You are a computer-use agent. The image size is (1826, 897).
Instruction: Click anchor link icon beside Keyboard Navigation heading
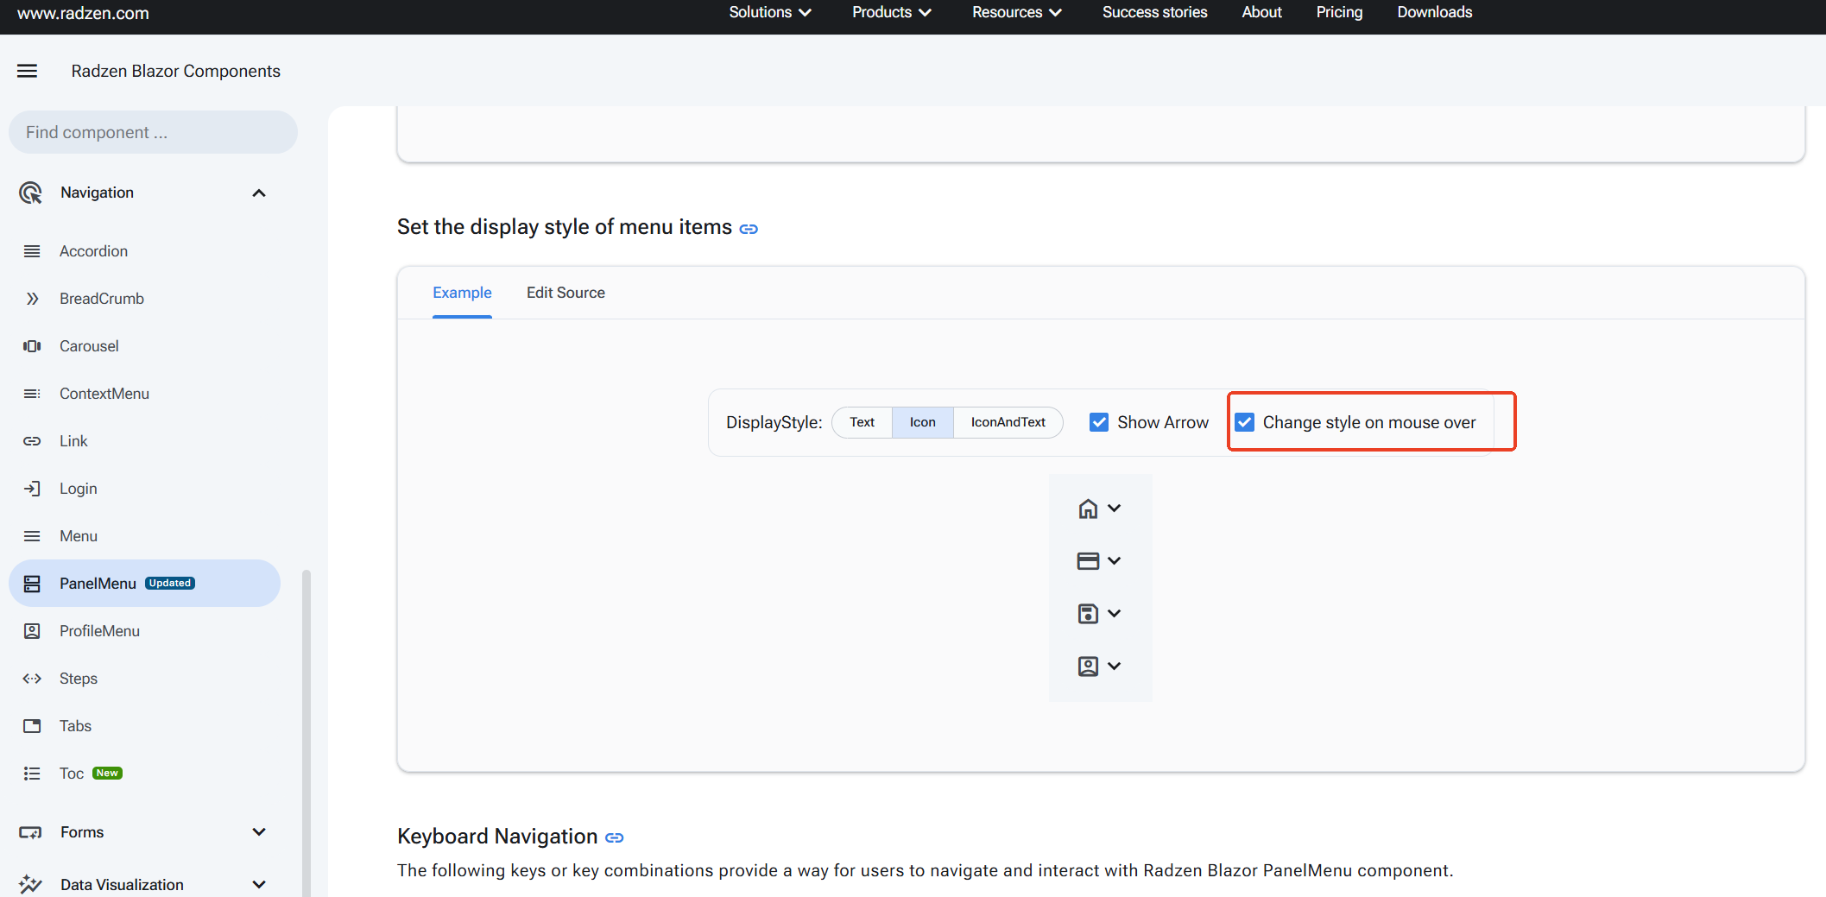pyautogui.click(x=614, y=837)
